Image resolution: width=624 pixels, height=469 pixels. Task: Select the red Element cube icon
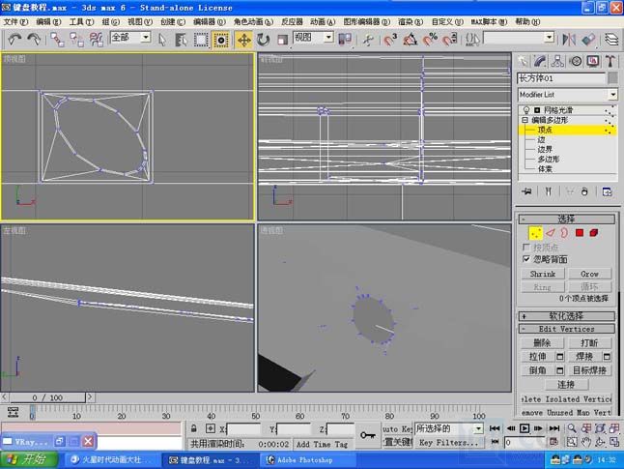click(594, 233)
